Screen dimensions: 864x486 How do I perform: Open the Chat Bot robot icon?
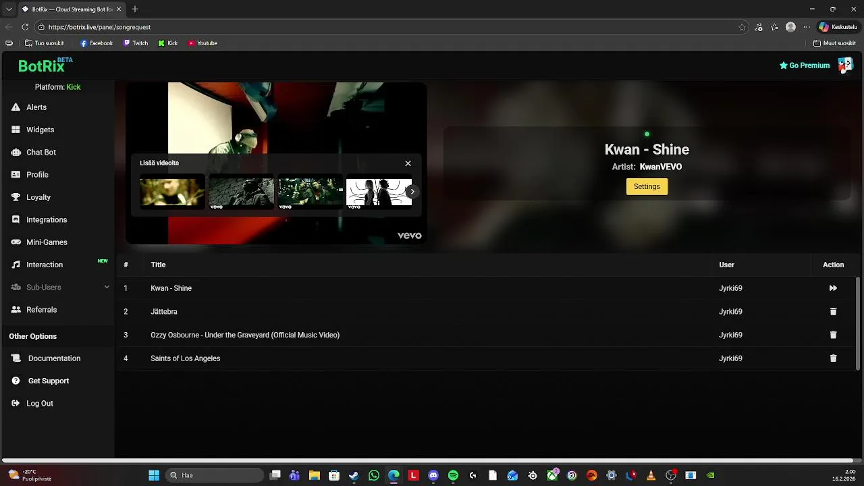coord(16,153)
